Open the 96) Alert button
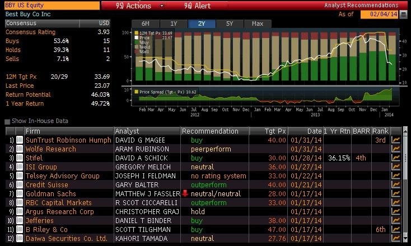The width and height of the screenshot is (411, 246). (x=197, y=6)
